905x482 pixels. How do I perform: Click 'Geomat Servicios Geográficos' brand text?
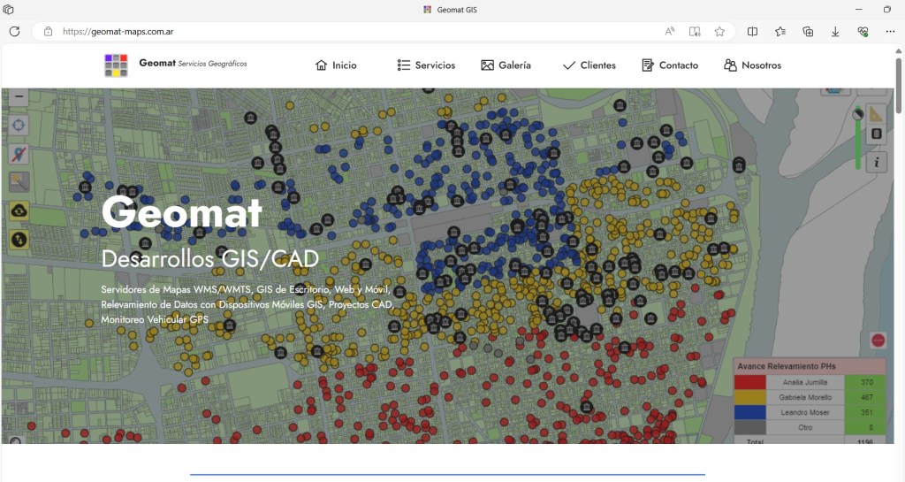click(x=193, y=64)
